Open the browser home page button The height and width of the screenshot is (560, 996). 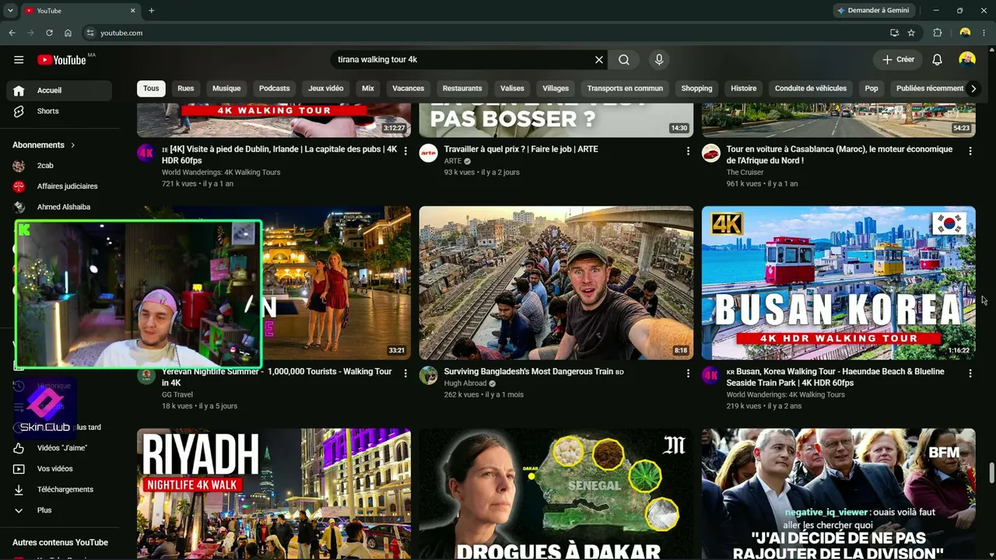[x=68, y=33]
